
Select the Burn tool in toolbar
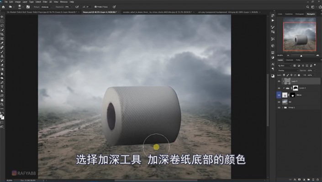click(2, 78)
